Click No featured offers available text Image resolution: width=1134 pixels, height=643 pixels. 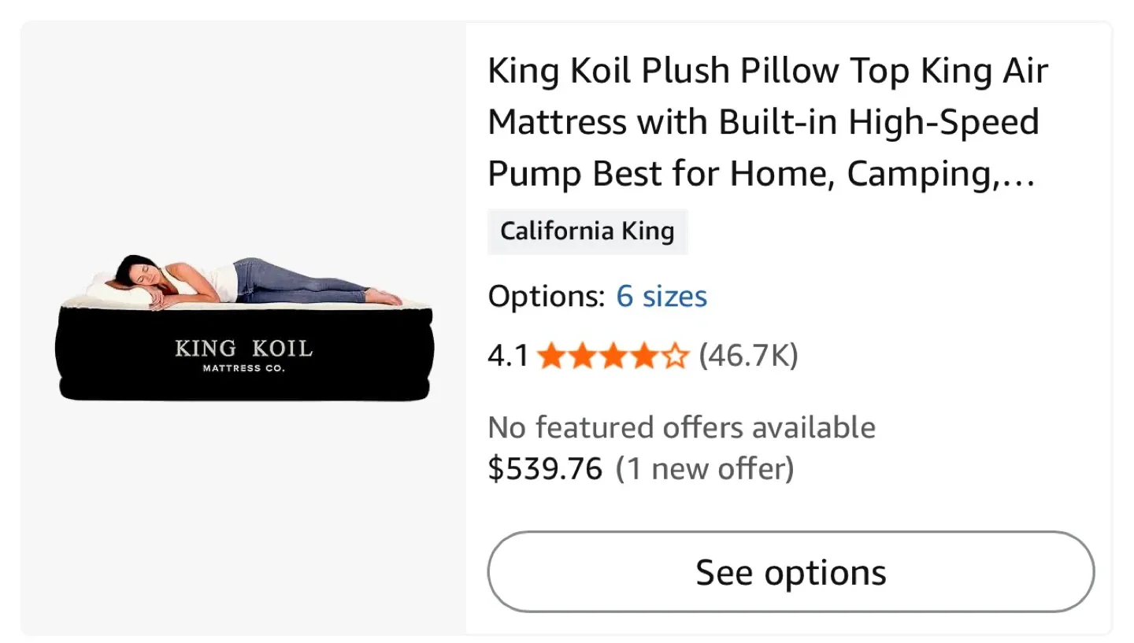pos(681,427)
